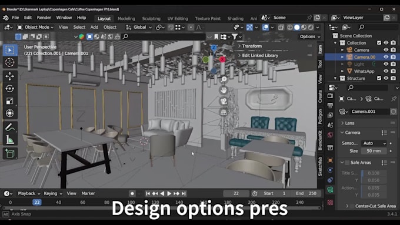Expand the Lens panel
Screen dimensions: 400x225
tap(349, 123)
